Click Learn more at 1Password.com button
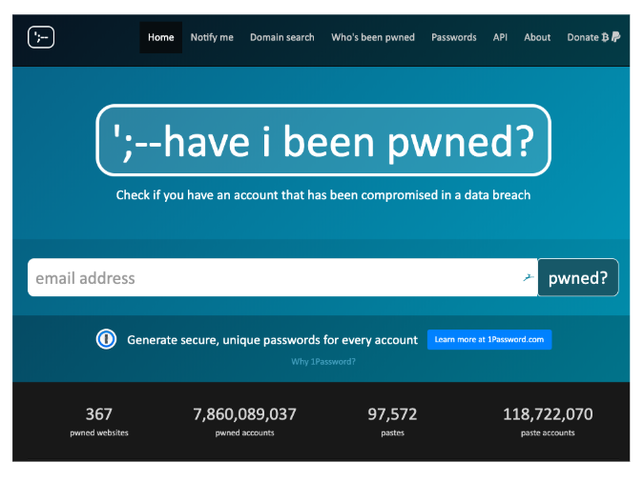644x481 pixels. point(489,339)
